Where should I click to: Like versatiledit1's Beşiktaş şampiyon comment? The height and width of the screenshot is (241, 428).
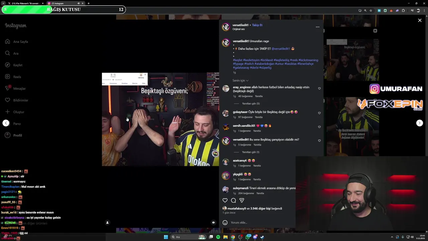[319, 141]
